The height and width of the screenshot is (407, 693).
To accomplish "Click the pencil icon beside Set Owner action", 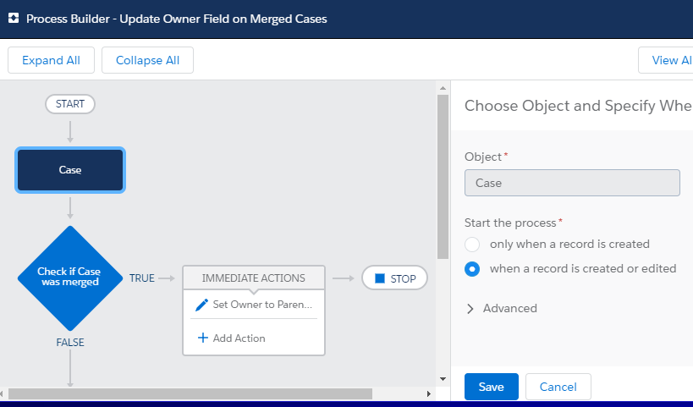I will 201,305.
